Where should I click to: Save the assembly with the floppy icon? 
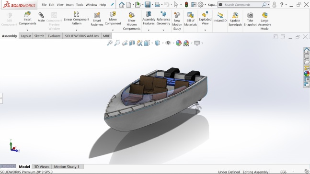pyautogui.click(x=148, y=4)
